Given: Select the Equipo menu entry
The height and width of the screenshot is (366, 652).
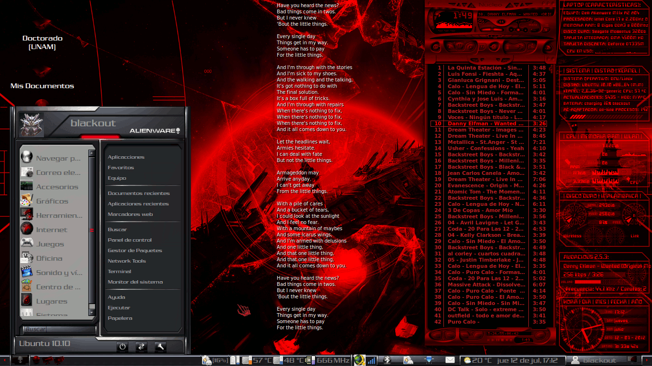Looking at the screenshot, I should coord(117,178).
